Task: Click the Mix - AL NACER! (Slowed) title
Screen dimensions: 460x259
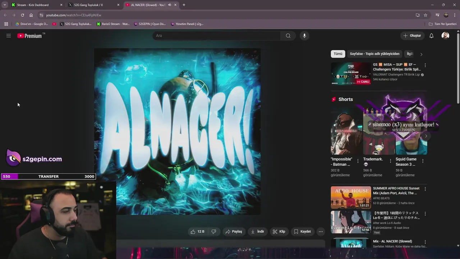Action: point(392,241)
